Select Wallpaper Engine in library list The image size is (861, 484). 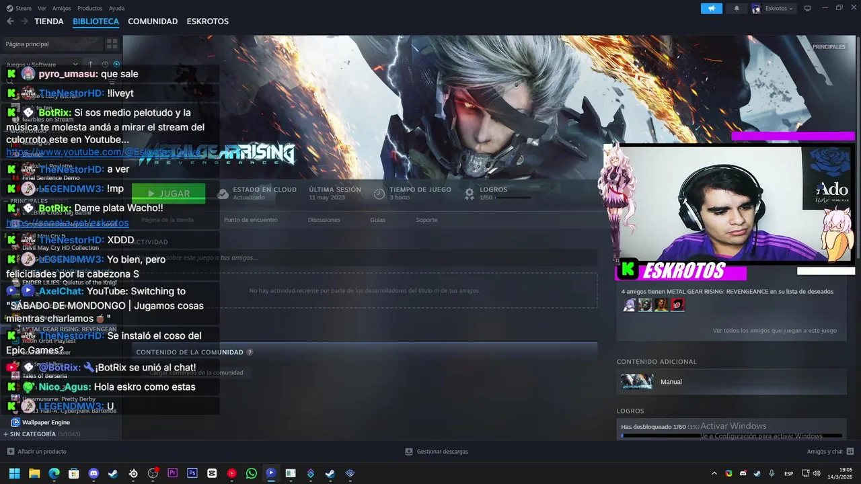pyautogui.click(x=46, y=422)
